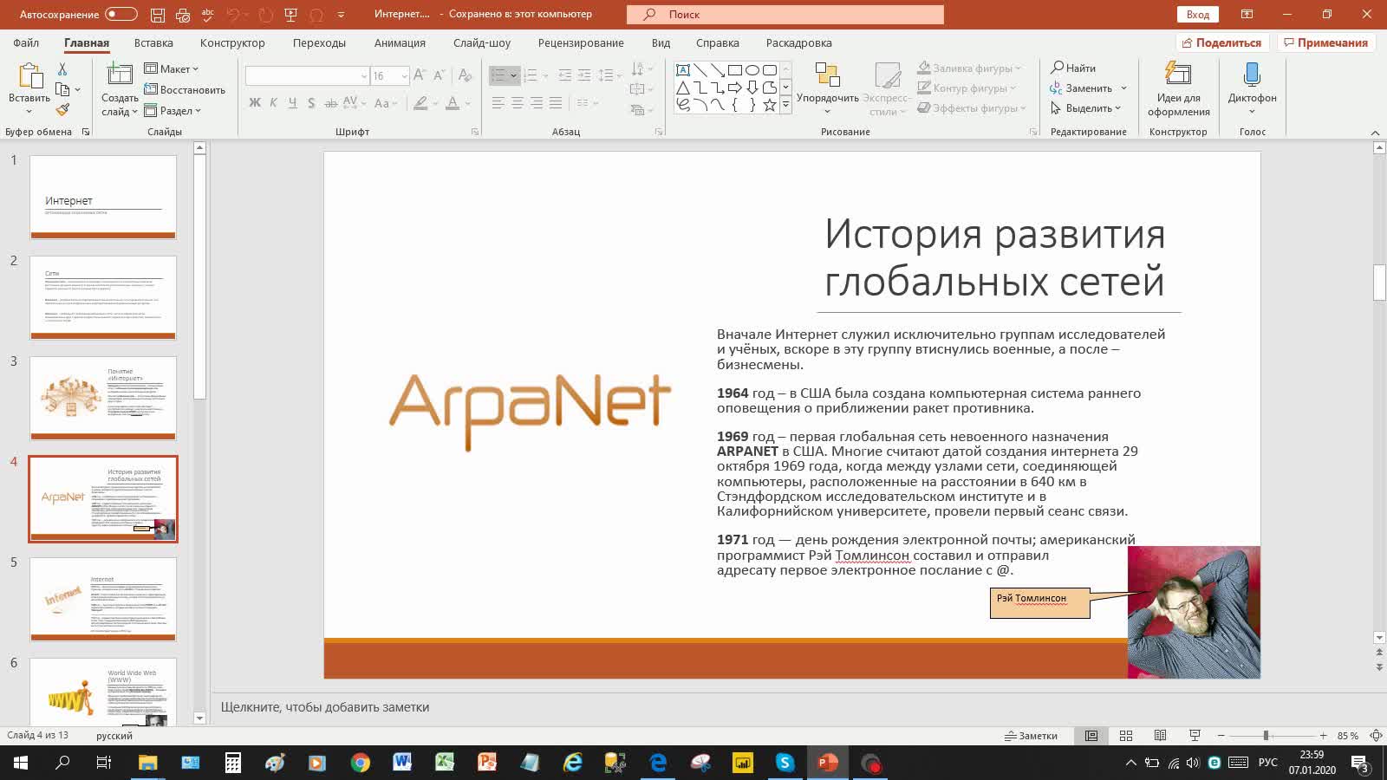
Task: Increase font size icon
Action: pos(420,76)
